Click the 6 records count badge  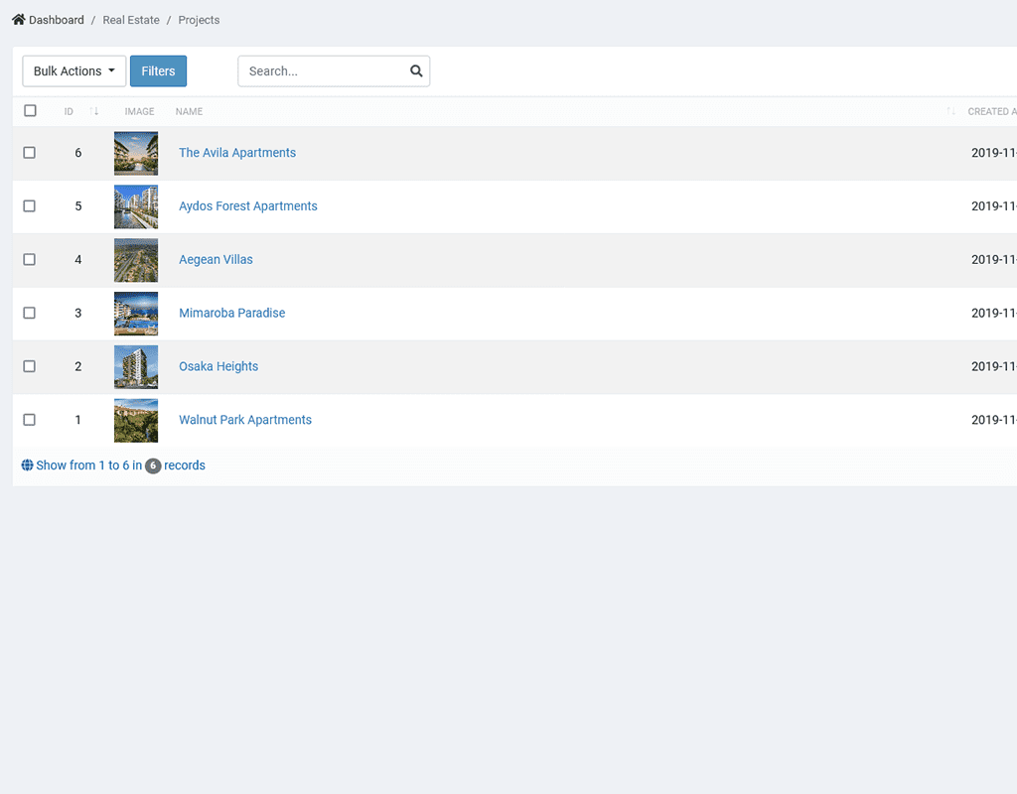tap(153, 465)
